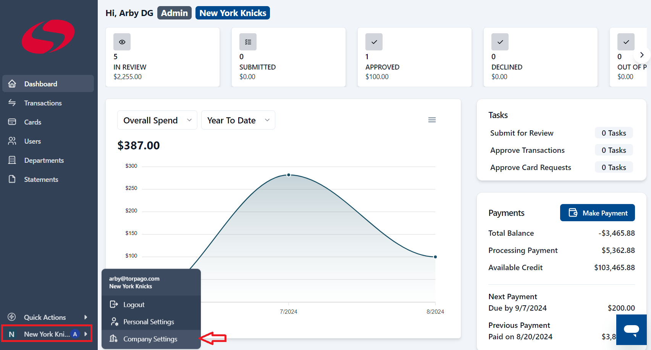Click the In Review eye icon
Image resolution: width=651 pixels, height=350 pixels.
pos(122,42)
